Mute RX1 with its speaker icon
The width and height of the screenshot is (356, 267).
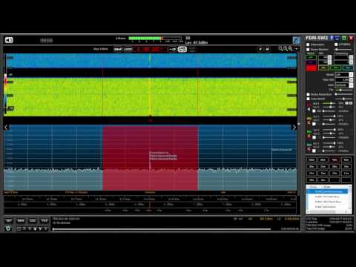(309, 109)
